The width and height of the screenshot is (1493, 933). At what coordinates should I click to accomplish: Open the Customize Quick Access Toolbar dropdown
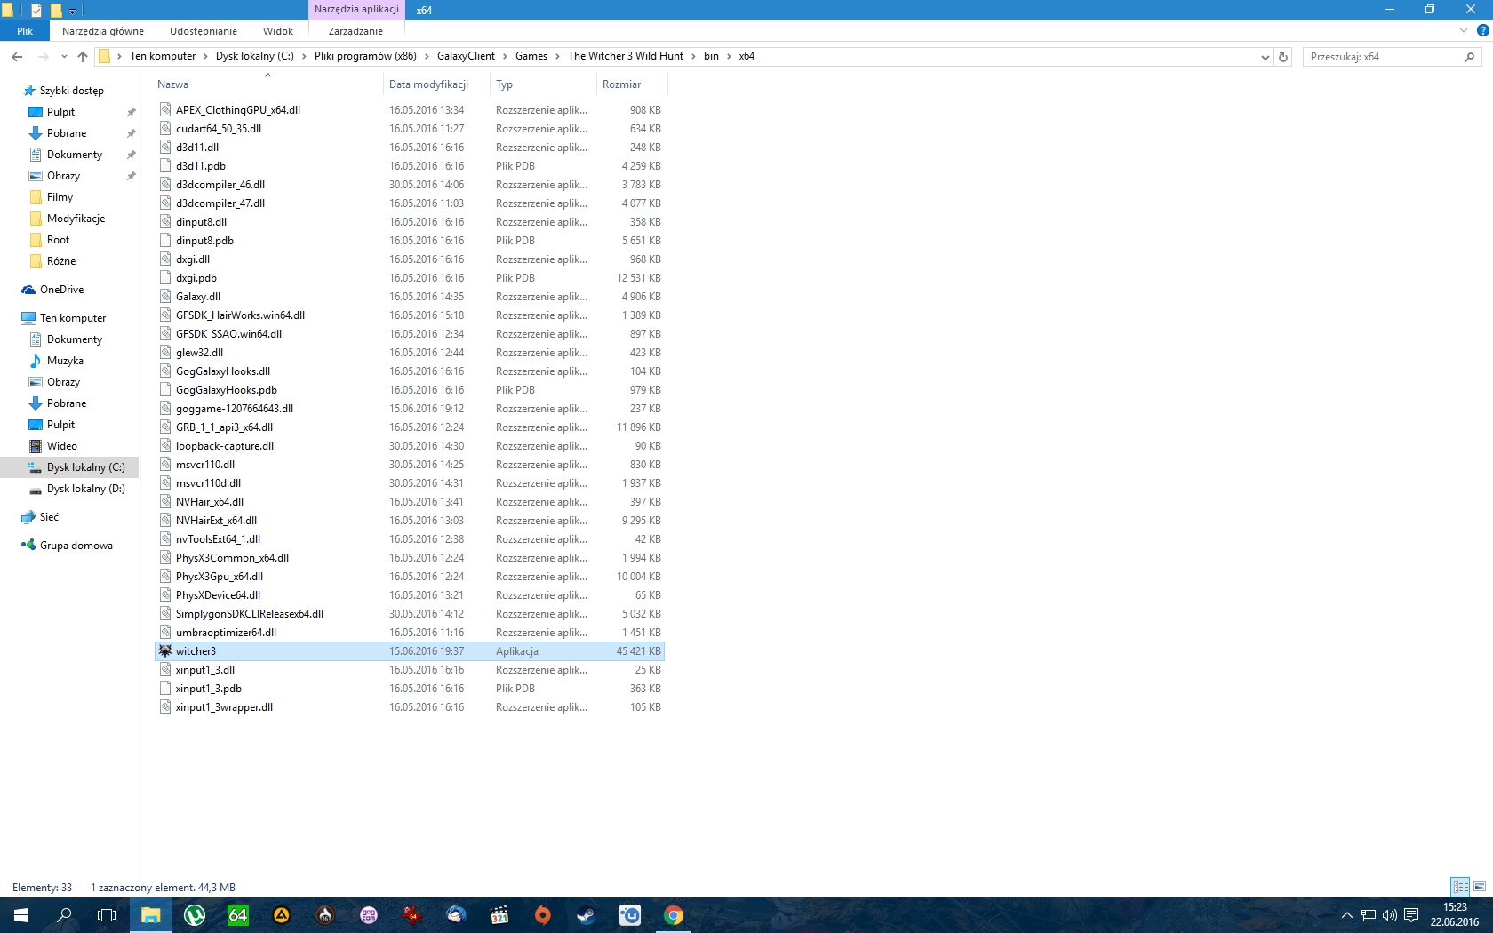(x=73, y=11)
